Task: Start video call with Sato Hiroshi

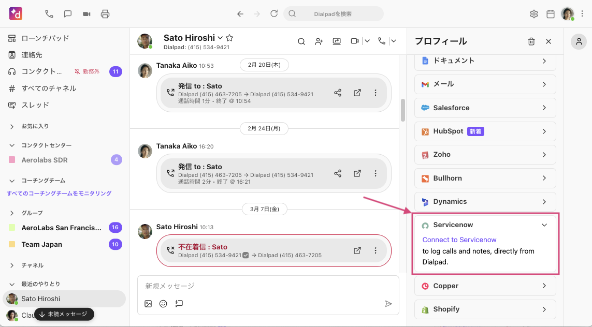Action: pos(354,41)
